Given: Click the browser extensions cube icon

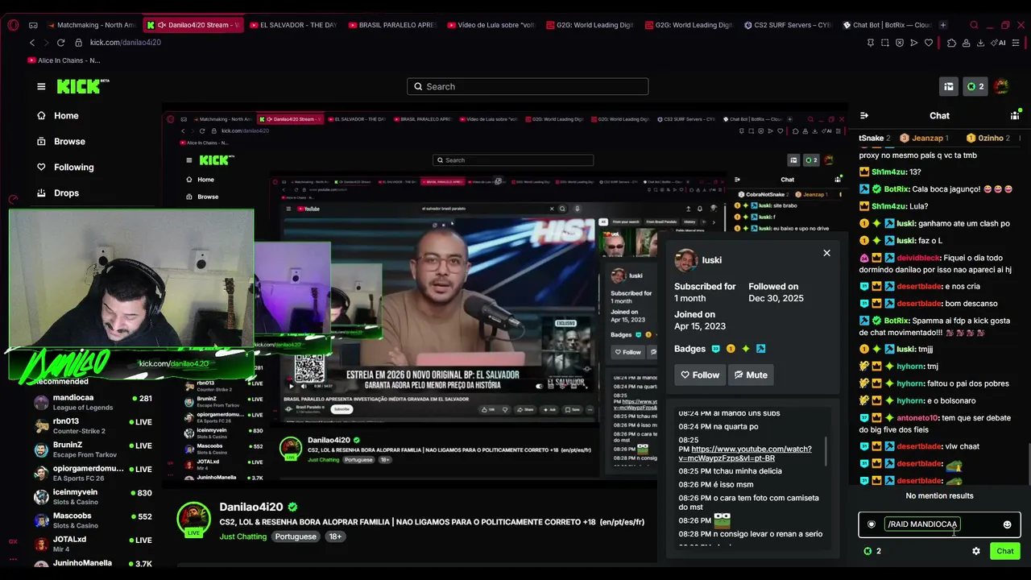Looking at the screenshot, I should click(951, 43).
